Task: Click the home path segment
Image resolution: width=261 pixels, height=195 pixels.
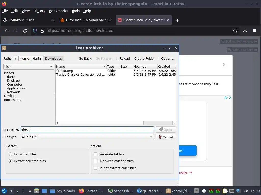Action: tap(25, 59)
